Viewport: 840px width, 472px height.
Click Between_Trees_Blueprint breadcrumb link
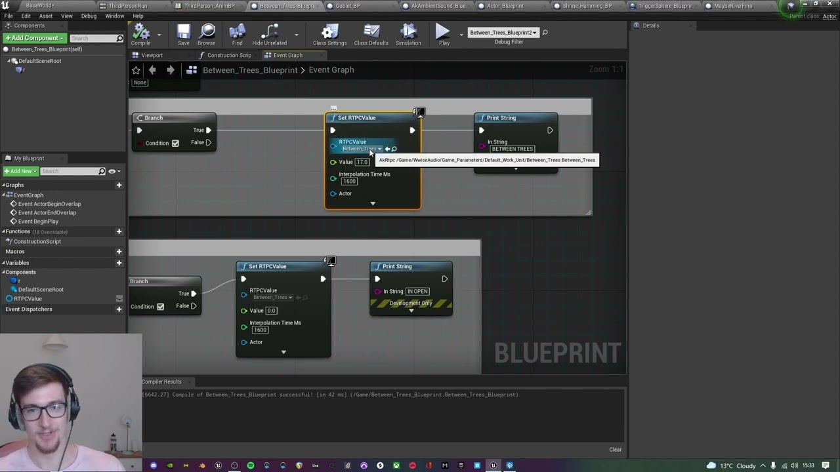click(250, 70)
